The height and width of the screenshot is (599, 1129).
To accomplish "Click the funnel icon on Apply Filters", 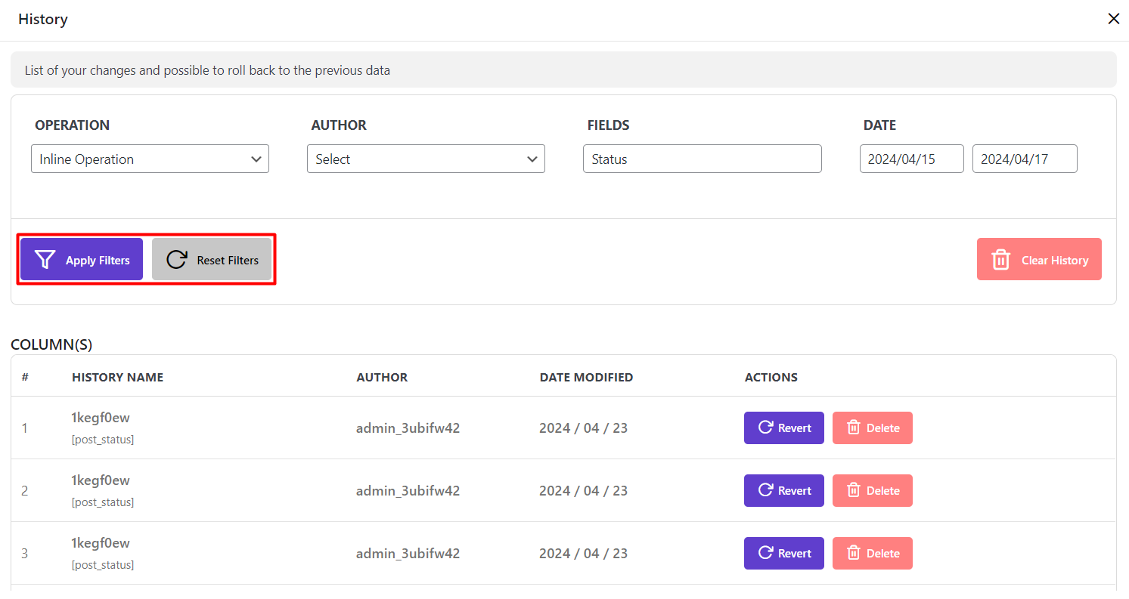I will 45,260.
